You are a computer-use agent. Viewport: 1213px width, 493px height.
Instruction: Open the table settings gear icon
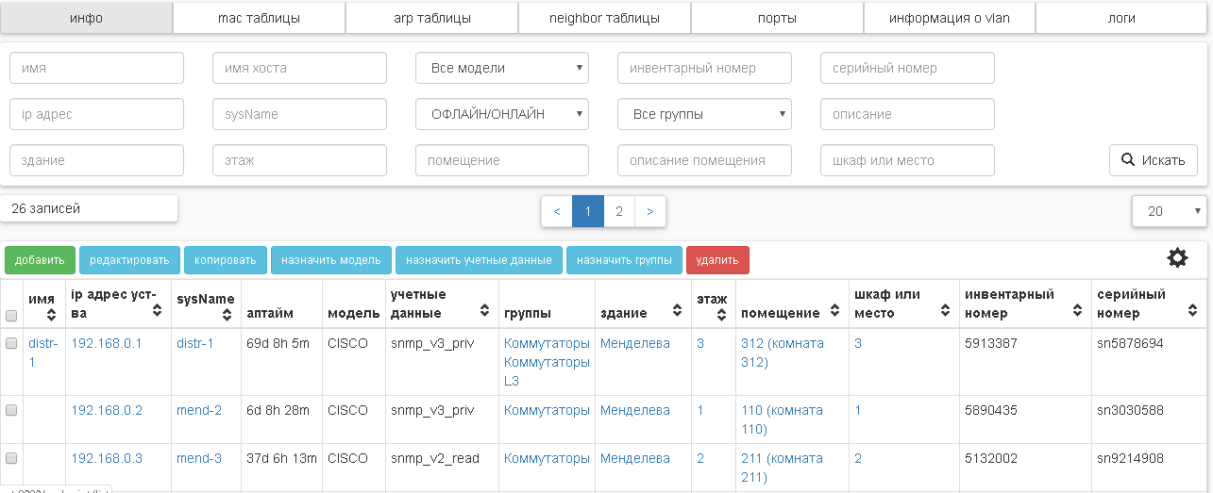click(1177, 258)
